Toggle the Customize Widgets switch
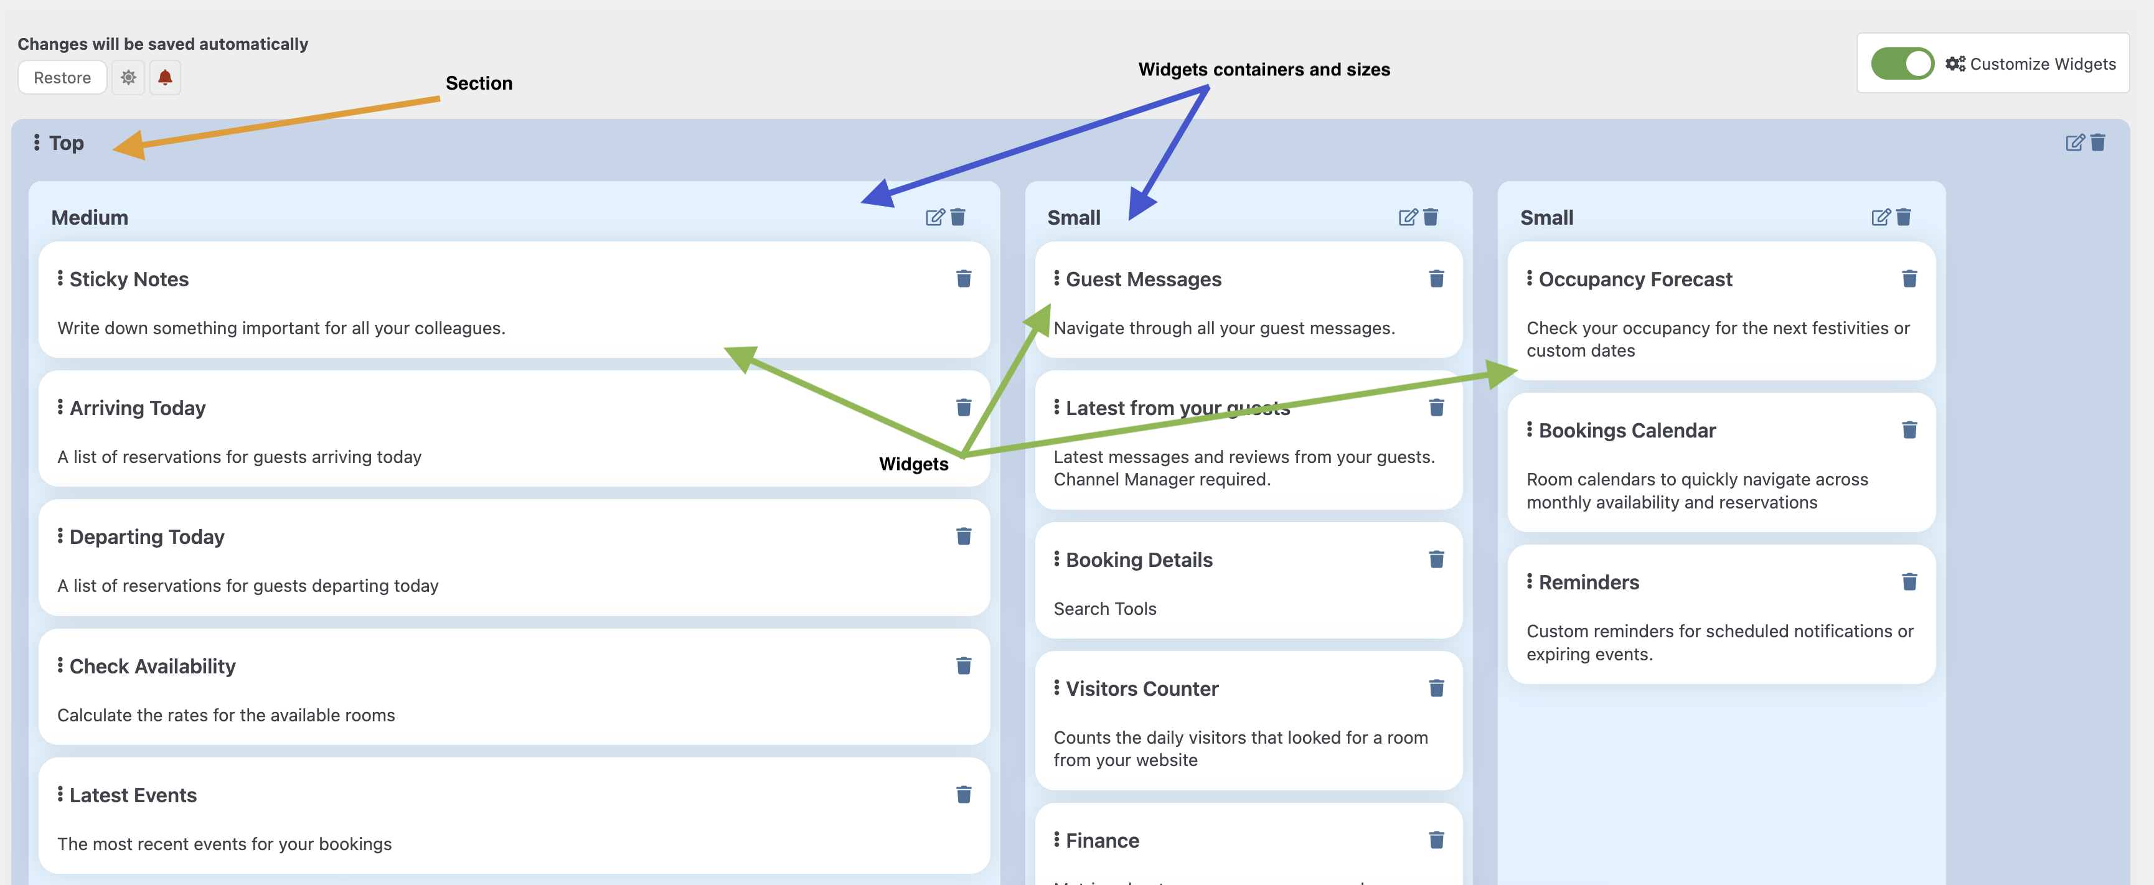 coord(1901,63)
